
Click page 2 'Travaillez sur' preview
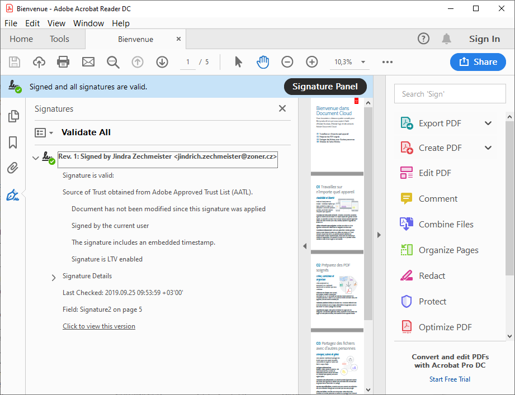click(x=337, y=213)
